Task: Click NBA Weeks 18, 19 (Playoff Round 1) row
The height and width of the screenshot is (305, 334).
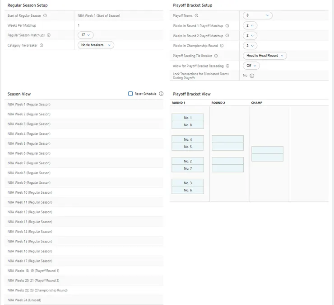Action: pos(84,271)
